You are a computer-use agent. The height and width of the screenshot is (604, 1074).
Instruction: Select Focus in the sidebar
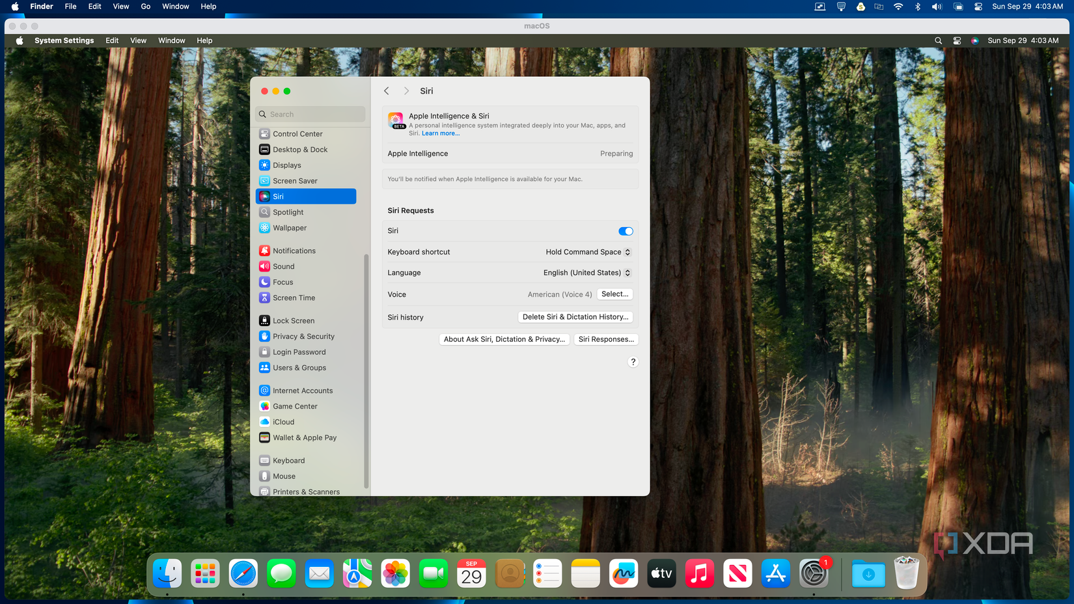[x=306, y=282]
